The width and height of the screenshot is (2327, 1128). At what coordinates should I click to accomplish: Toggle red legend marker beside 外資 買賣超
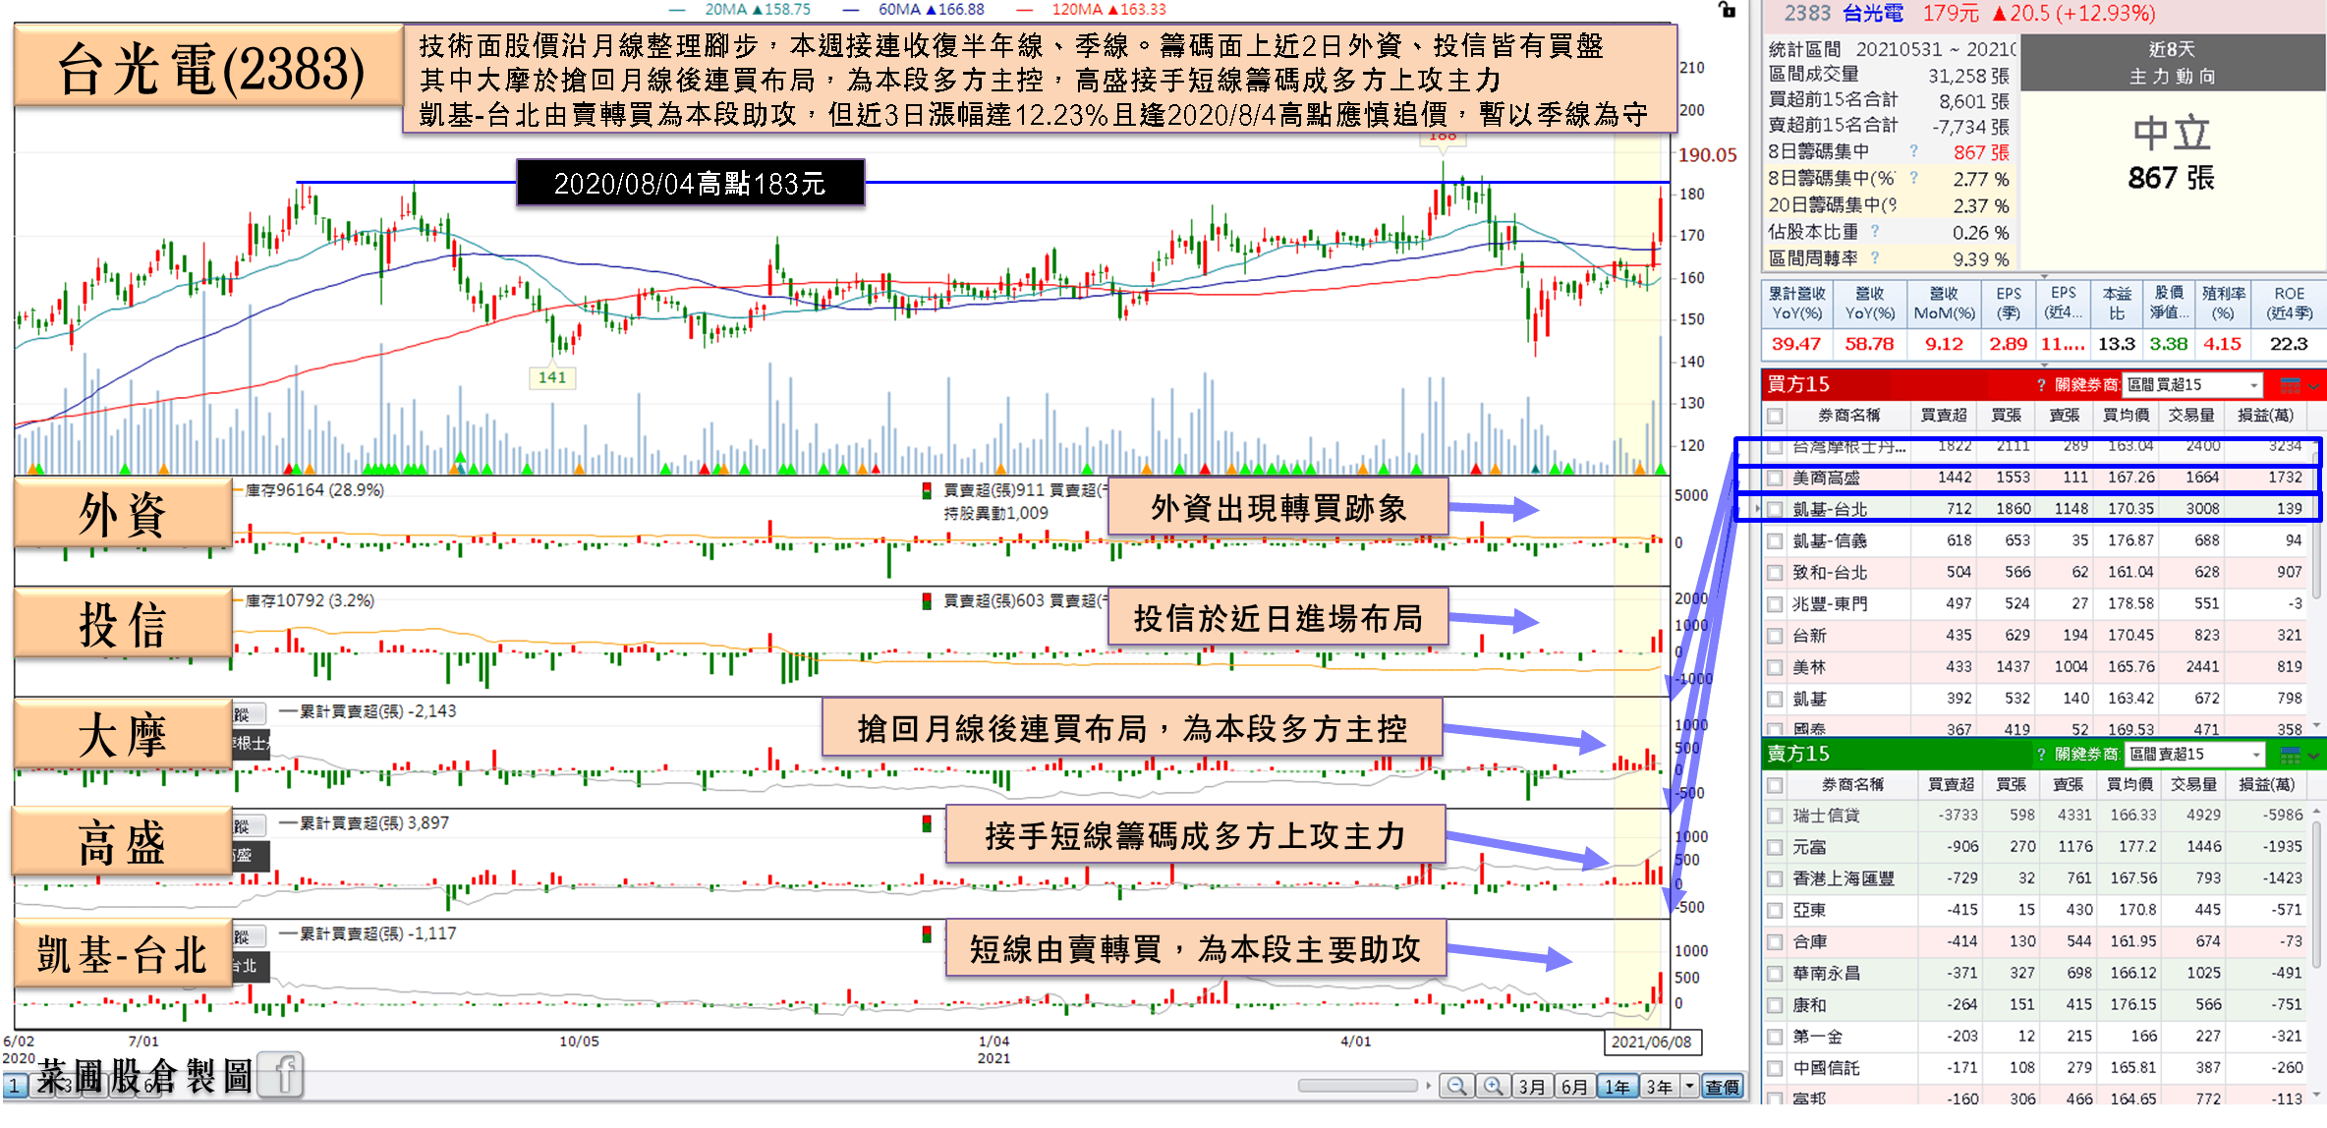pyautogui.click(x=926, y=489)
